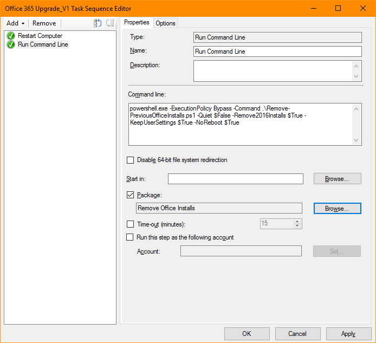Enable the Time-out (minutes) checkbox
This screenshot has width=376, height=343.
point(130,224)
